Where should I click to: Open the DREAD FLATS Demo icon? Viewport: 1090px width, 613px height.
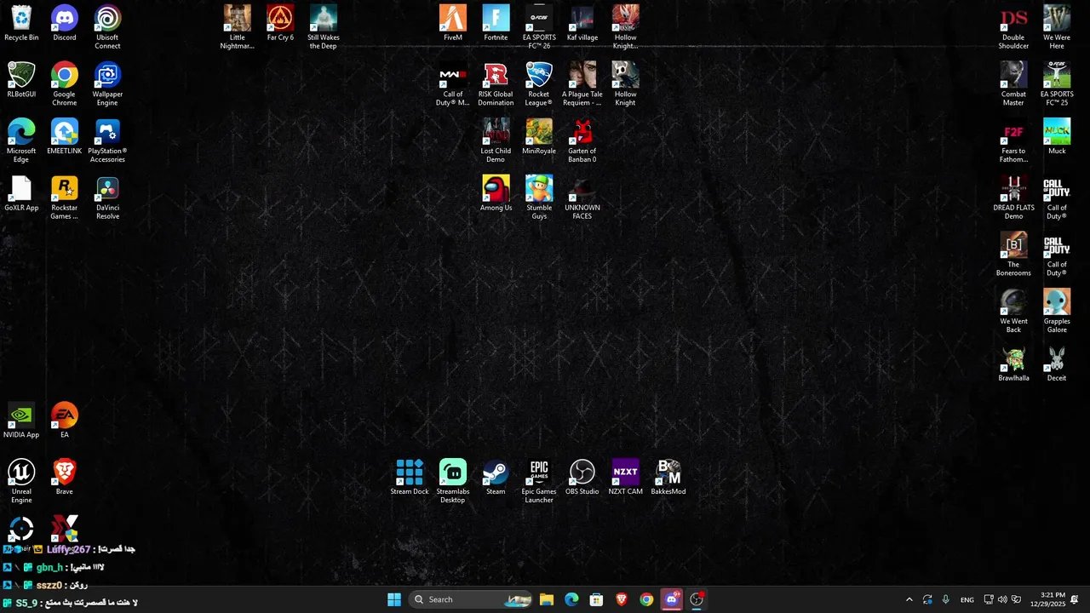1013,198
